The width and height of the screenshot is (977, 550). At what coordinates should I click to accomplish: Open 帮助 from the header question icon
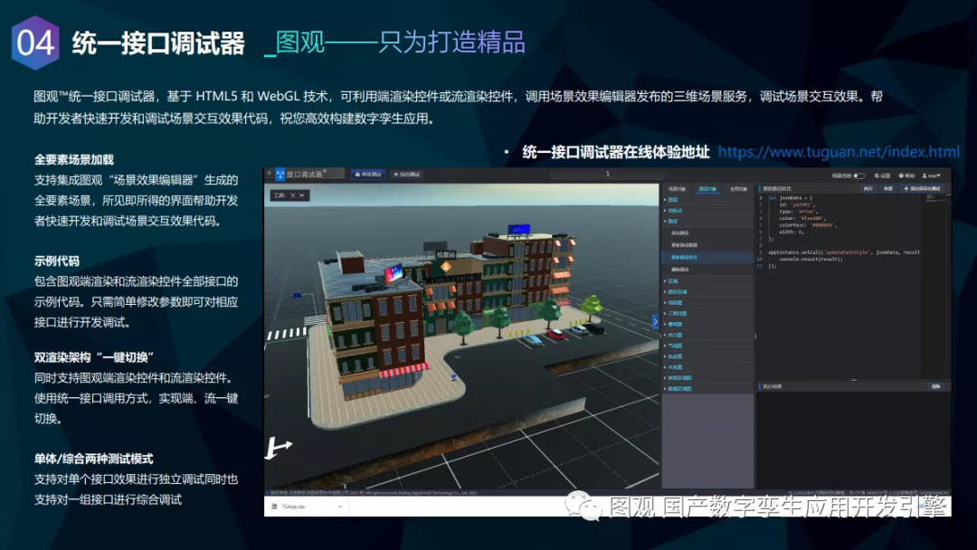coord(906,175)
